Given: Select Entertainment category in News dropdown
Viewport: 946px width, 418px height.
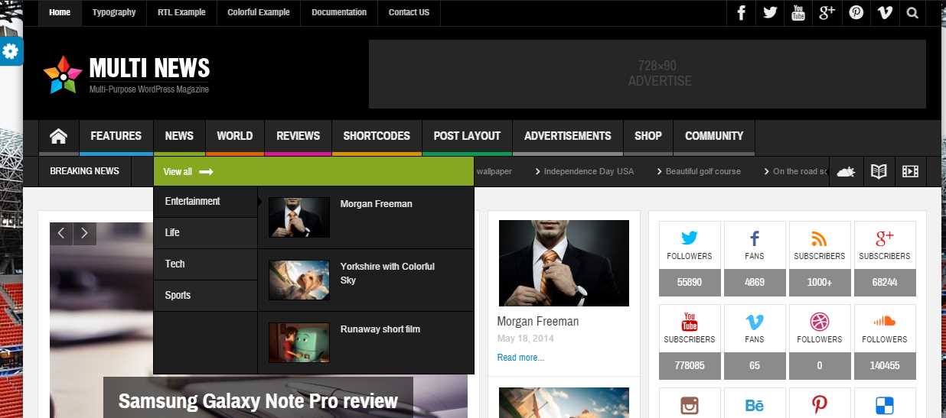Looking at the screenshot, I should click(x=205, y=202).
